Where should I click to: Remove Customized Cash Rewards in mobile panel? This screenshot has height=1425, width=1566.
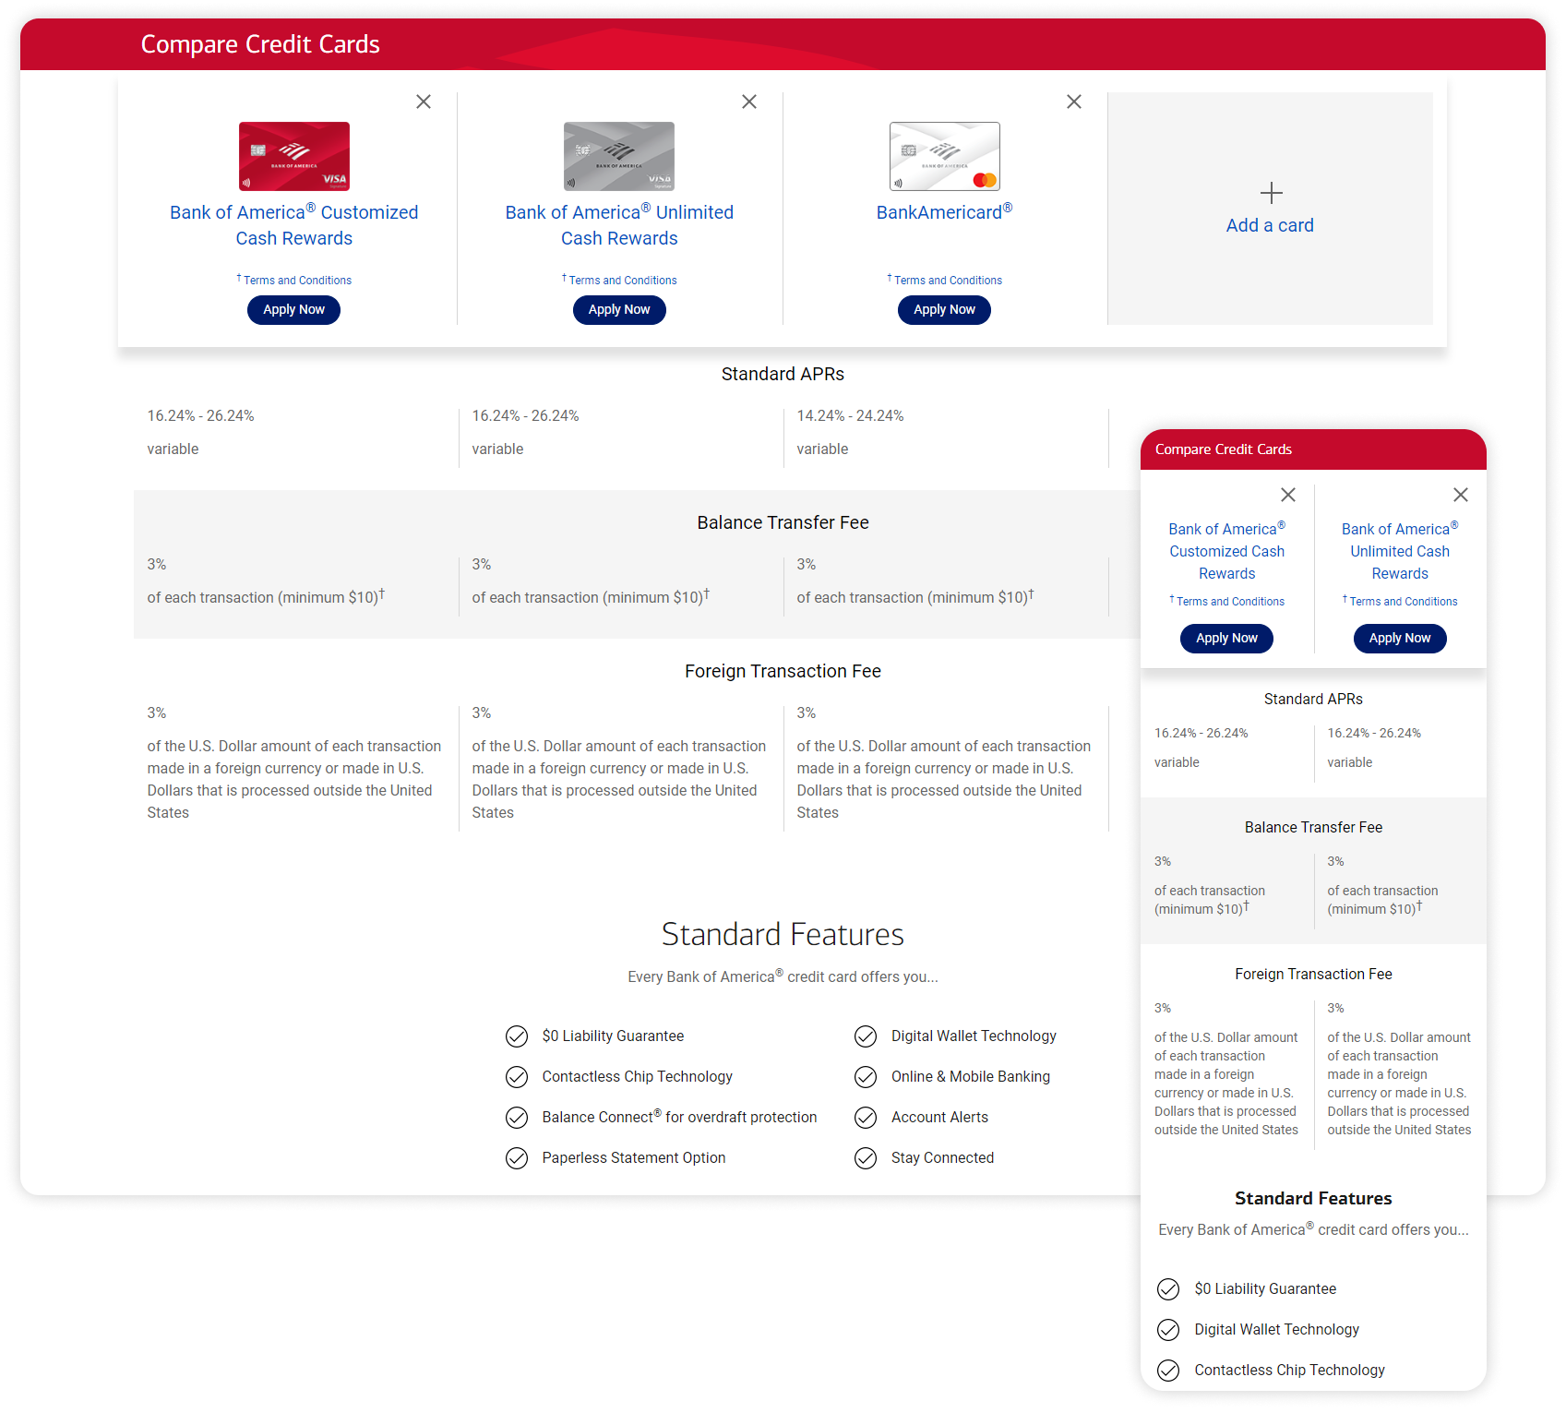1288,495
